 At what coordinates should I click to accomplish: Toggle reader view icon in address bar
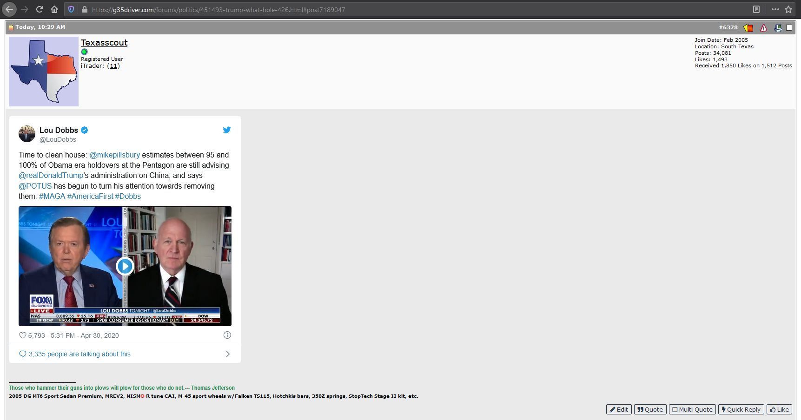(756, 9)
